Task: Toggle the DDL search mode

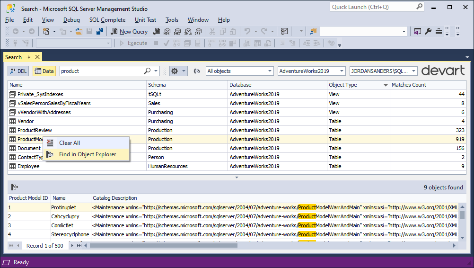Action: pos(18,71)
